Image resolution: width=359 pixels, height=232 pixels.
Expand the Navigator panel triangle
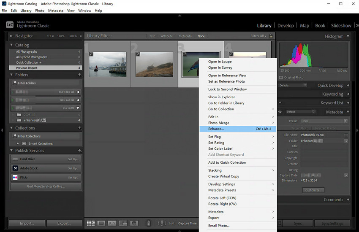pos(11,36)
